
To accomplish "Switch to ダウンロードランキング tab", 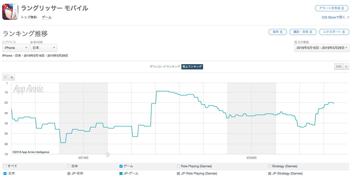I will click(165, 67).
